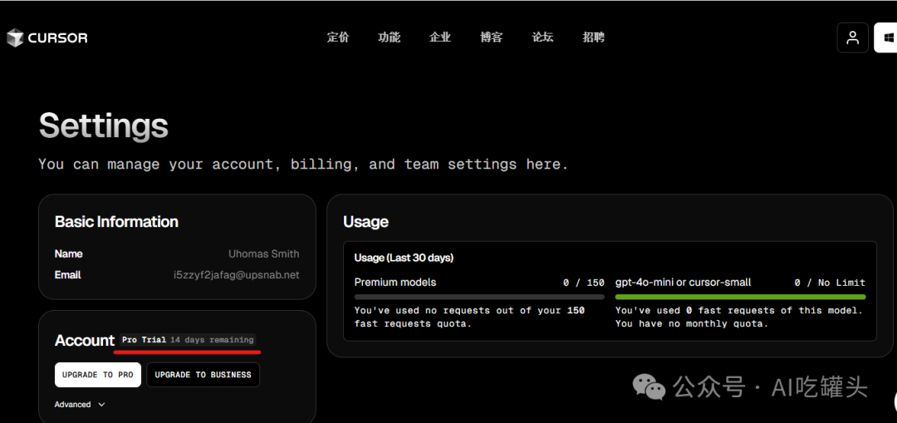Go to the 企业 enterprise page

pyautogui.click(x=440, y=37)
